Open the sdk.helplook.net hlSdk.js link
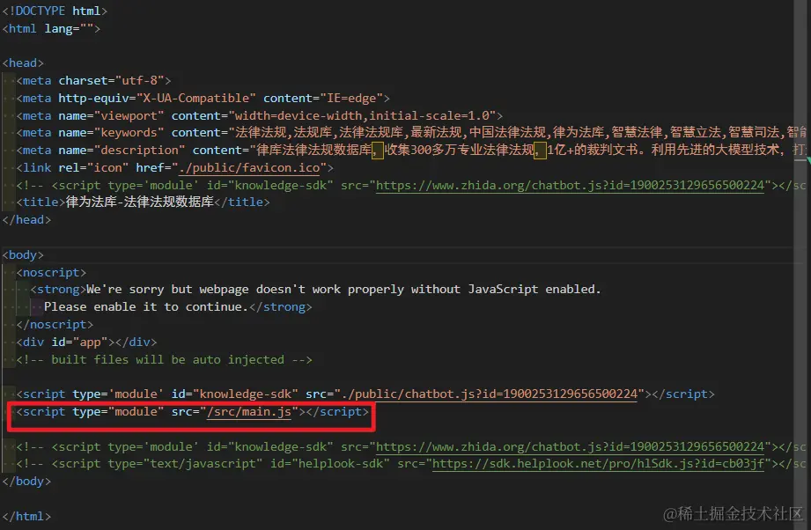 (x=598, y=464)
